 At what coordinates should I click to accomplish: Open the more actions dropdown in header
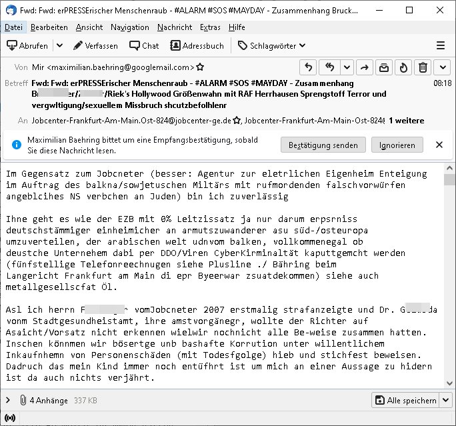coord(443,67)
